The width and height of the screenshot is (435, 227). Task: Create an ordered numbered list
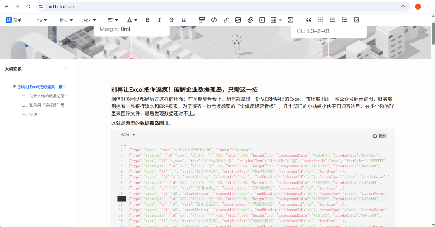click(344, 20)
